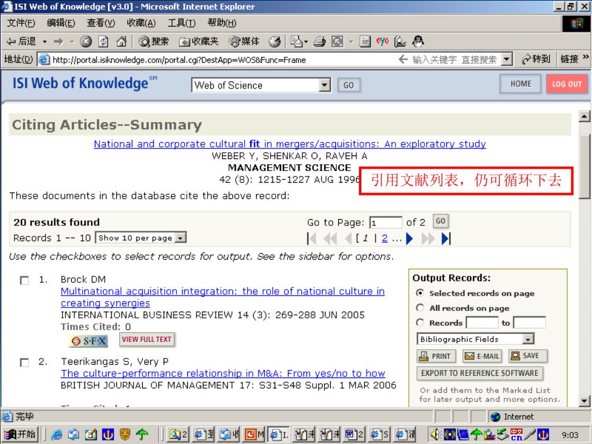592x444 pixels.
Task: Click the Go to Page number field
Action: pyautogui.click(x=386, y=222)
